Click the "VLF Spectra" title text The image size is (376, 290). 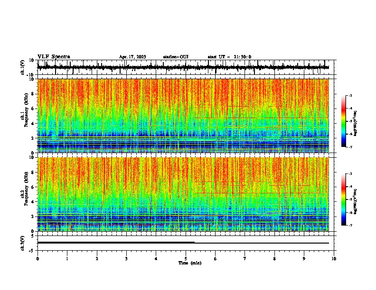click(54, 57)
